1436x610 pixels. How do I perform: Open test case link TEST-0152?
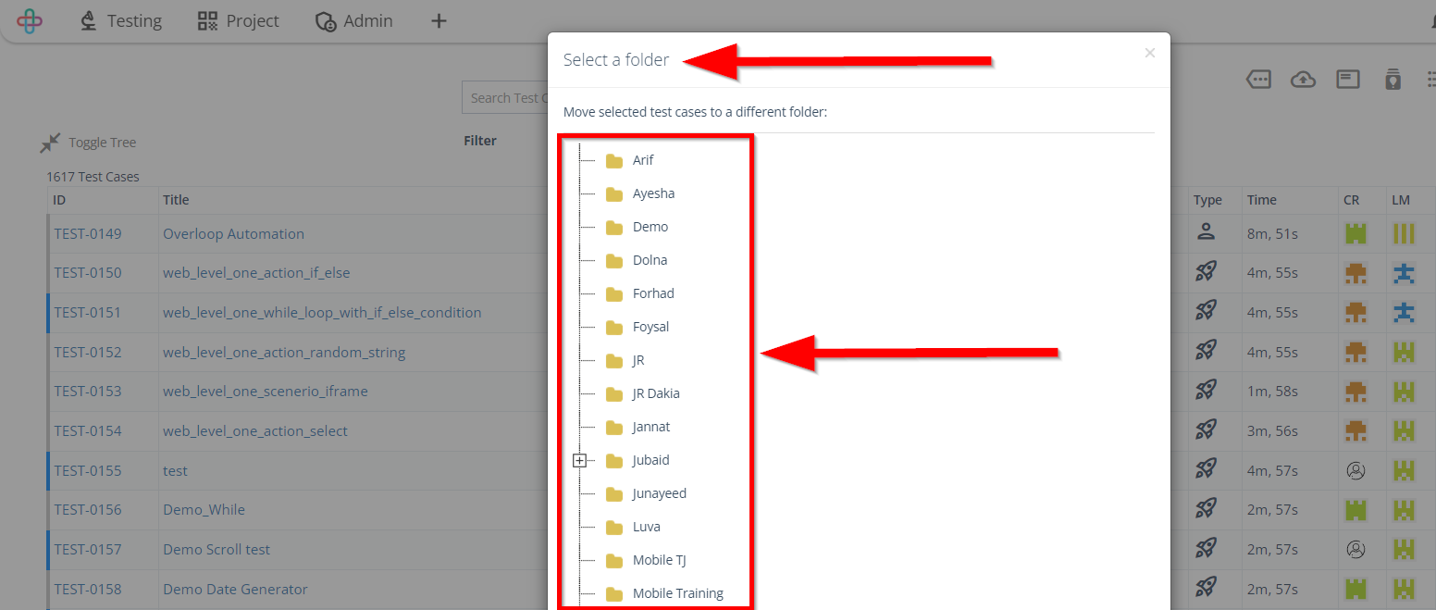tap(88, 352)
